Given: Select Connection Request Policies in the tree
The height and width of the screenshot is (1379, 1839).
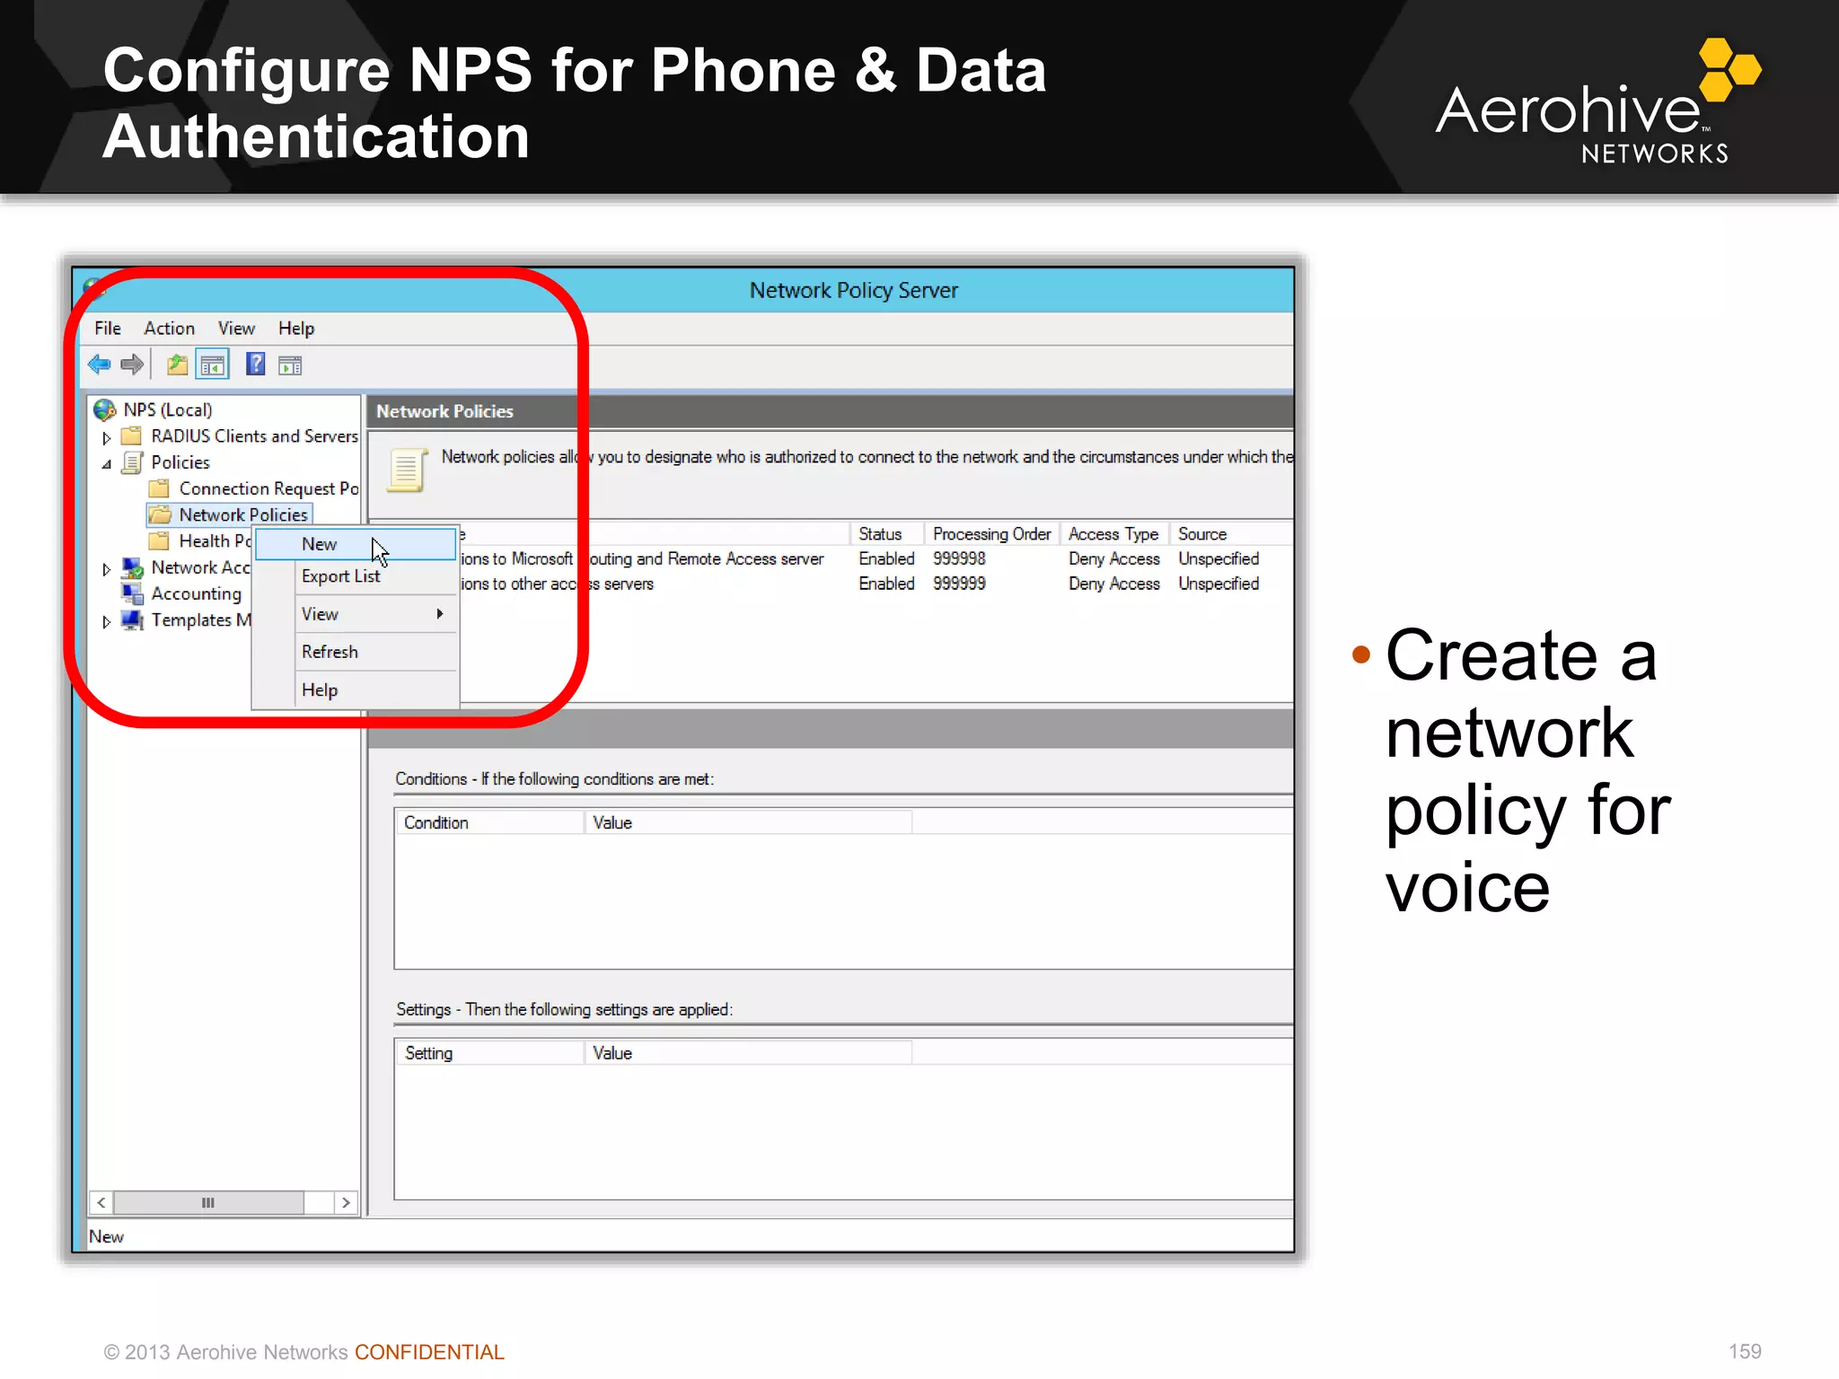Looking at the screenshot, I should 268,488.
